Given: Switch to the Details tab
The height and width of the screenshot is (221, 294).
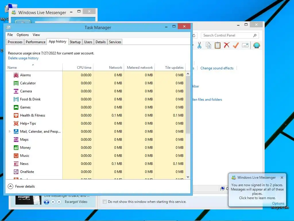Looking at the screenshot, I should coord(101,42).
